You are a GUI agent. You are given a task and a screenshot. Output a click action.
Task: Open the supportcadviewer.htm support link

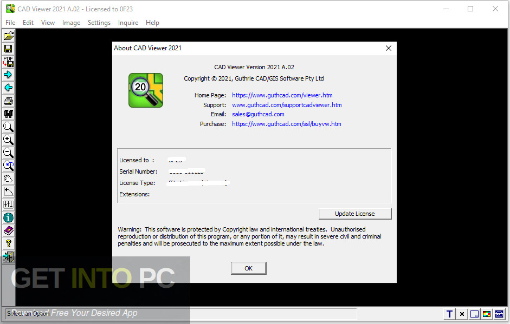click(x=287, y=105)
